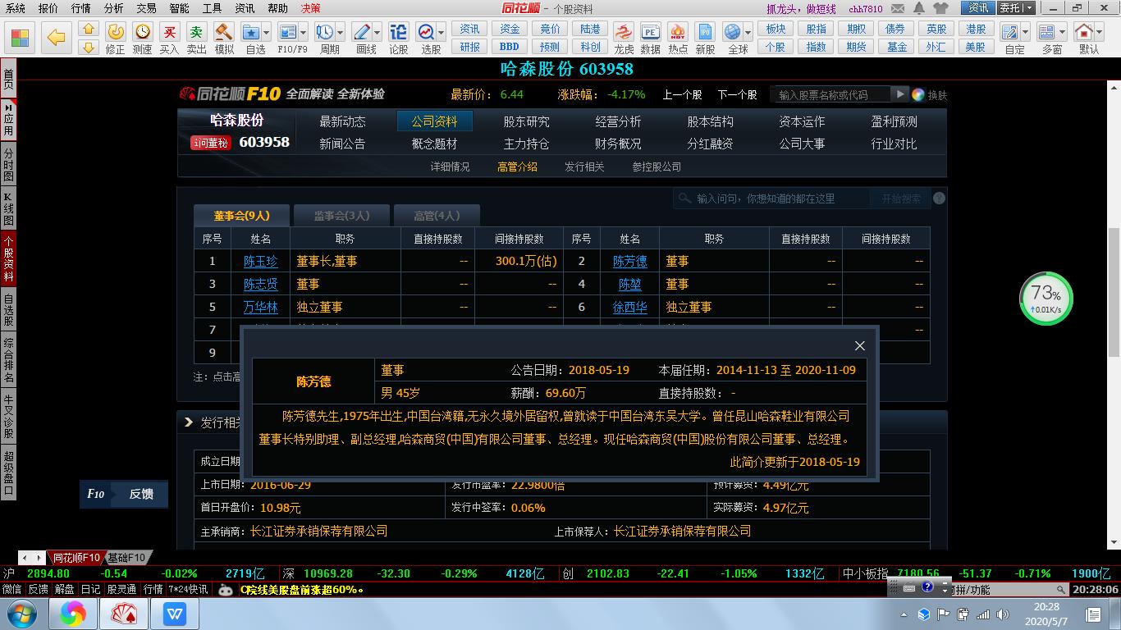Expand the 画线 dropdown arrow
The height and width of the screenshot is (630, 1121).
[377, 33]
